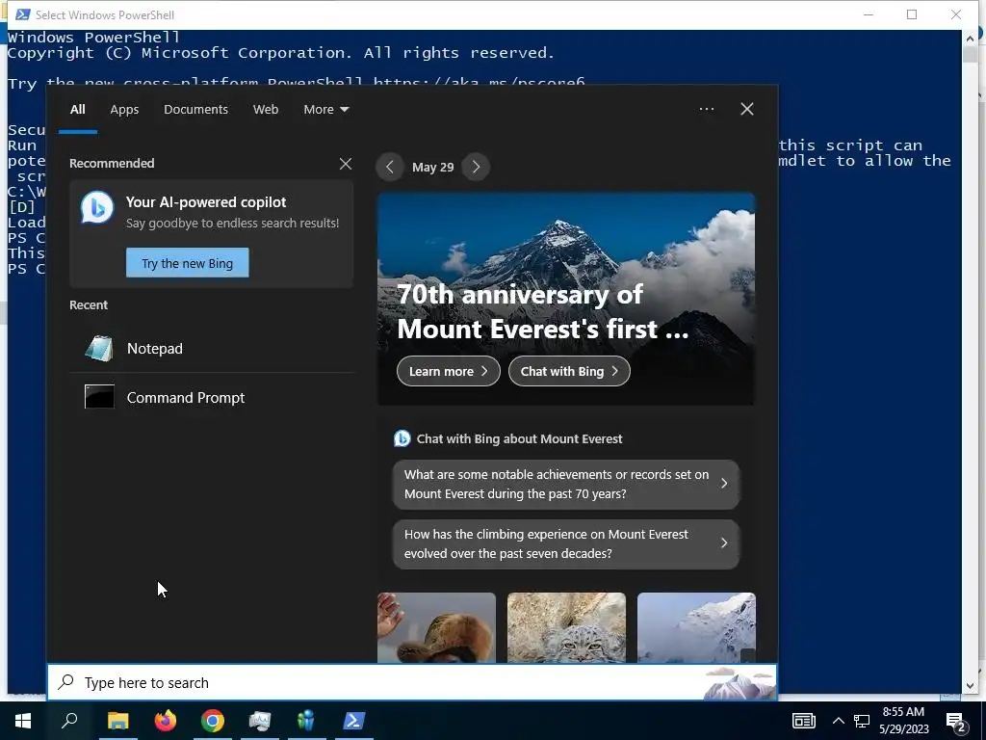Open the notification center icon

tap(956, 722)
